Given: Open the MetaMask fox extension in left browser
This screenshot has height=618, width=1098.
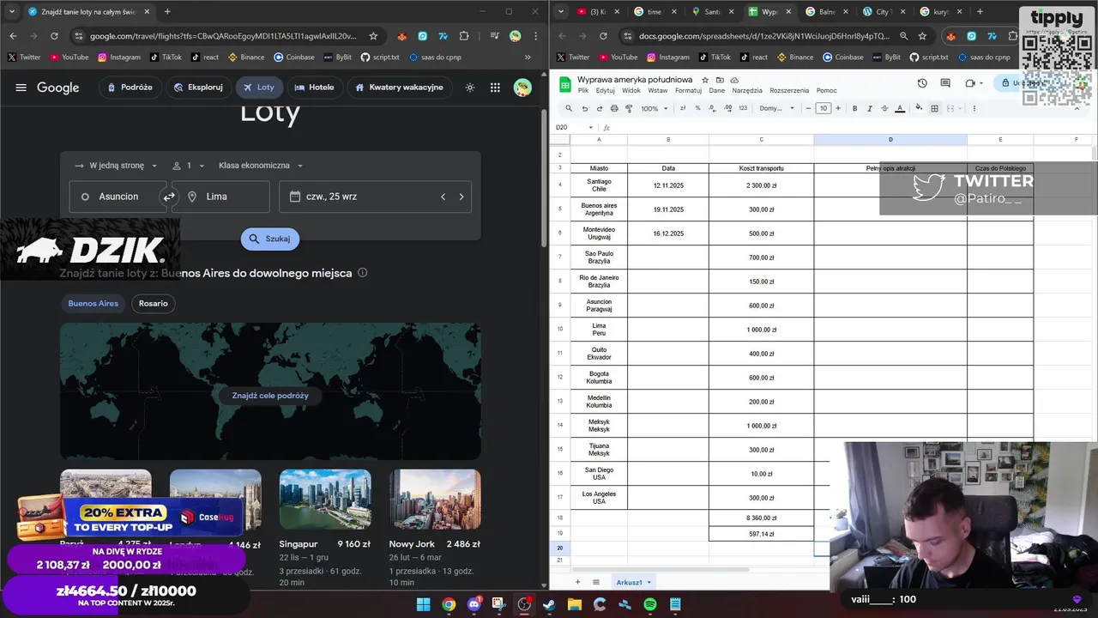Looking at the screenshot, I should coord(401,36).
